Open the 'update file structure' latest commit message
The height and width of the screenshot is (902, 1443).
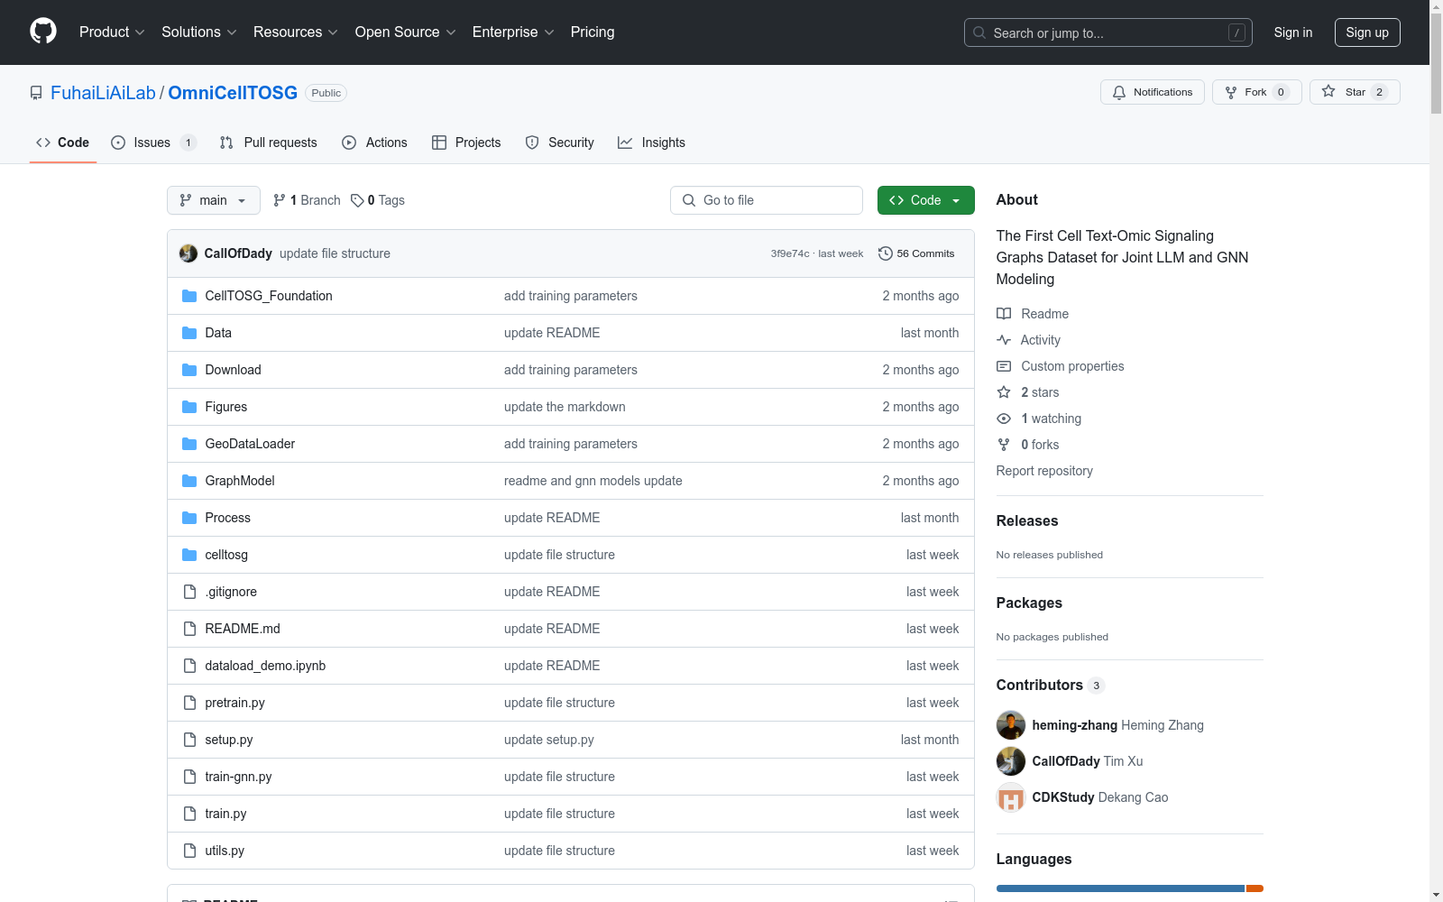[x=335, y=253]
